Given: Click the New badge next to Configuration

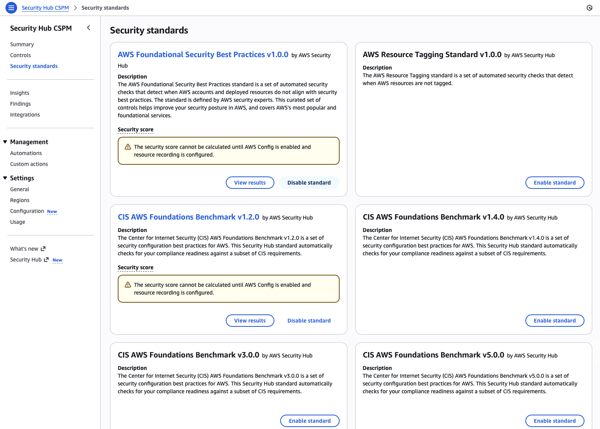Looking at the screenshot, I should [52, 211].
